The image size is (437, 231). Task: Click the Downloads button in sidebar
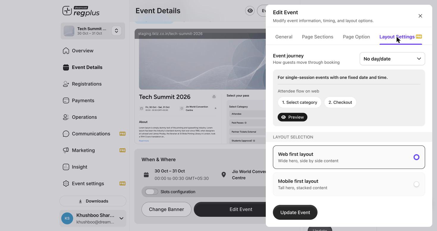93,201
